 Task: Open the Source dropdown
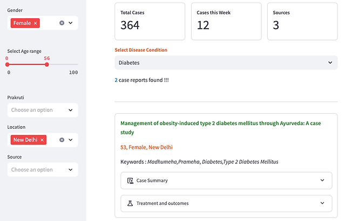coord(43,170)
